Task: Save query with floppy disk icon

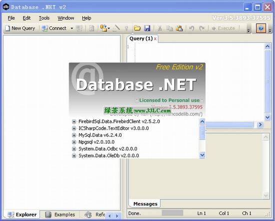Action: coord(147,28)
